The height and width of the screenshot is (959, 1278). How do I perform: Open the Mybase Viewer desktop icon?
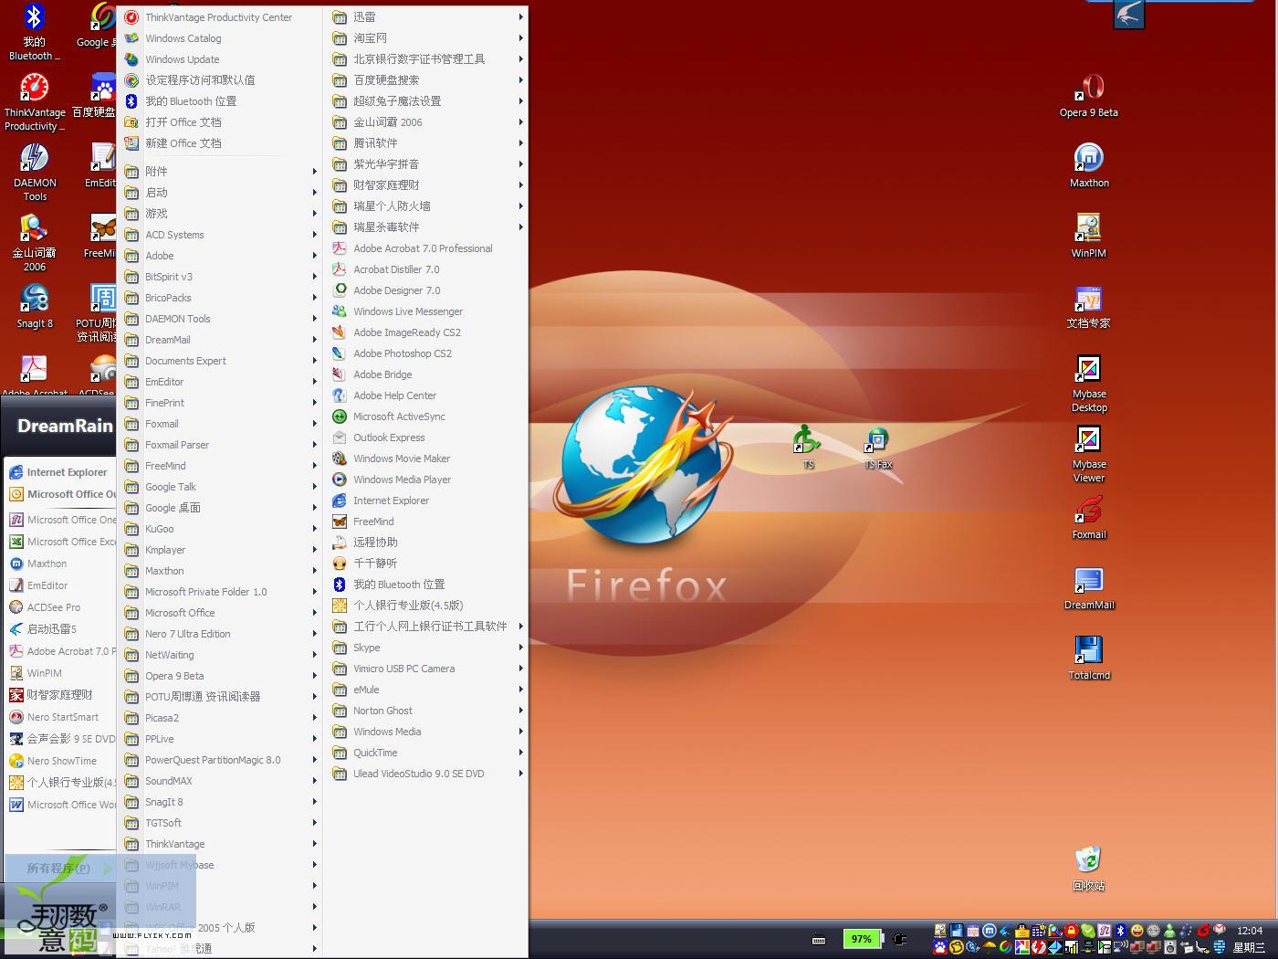click(x=1088, y=454)
